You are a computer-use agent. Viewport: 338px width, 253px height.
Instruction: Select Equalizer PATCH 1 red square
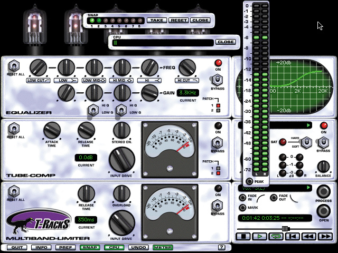[x=218, y=105]
